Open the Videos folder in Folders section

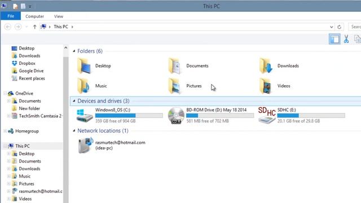(x=275, y=86)
